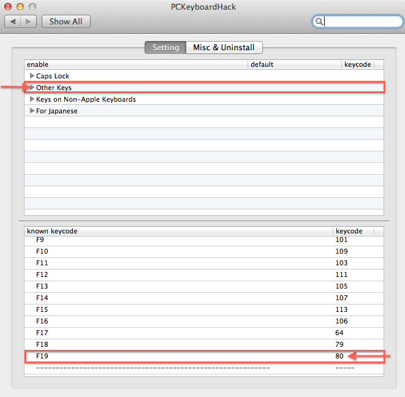Select the F9 keycode row

click(x=184, y=240)
